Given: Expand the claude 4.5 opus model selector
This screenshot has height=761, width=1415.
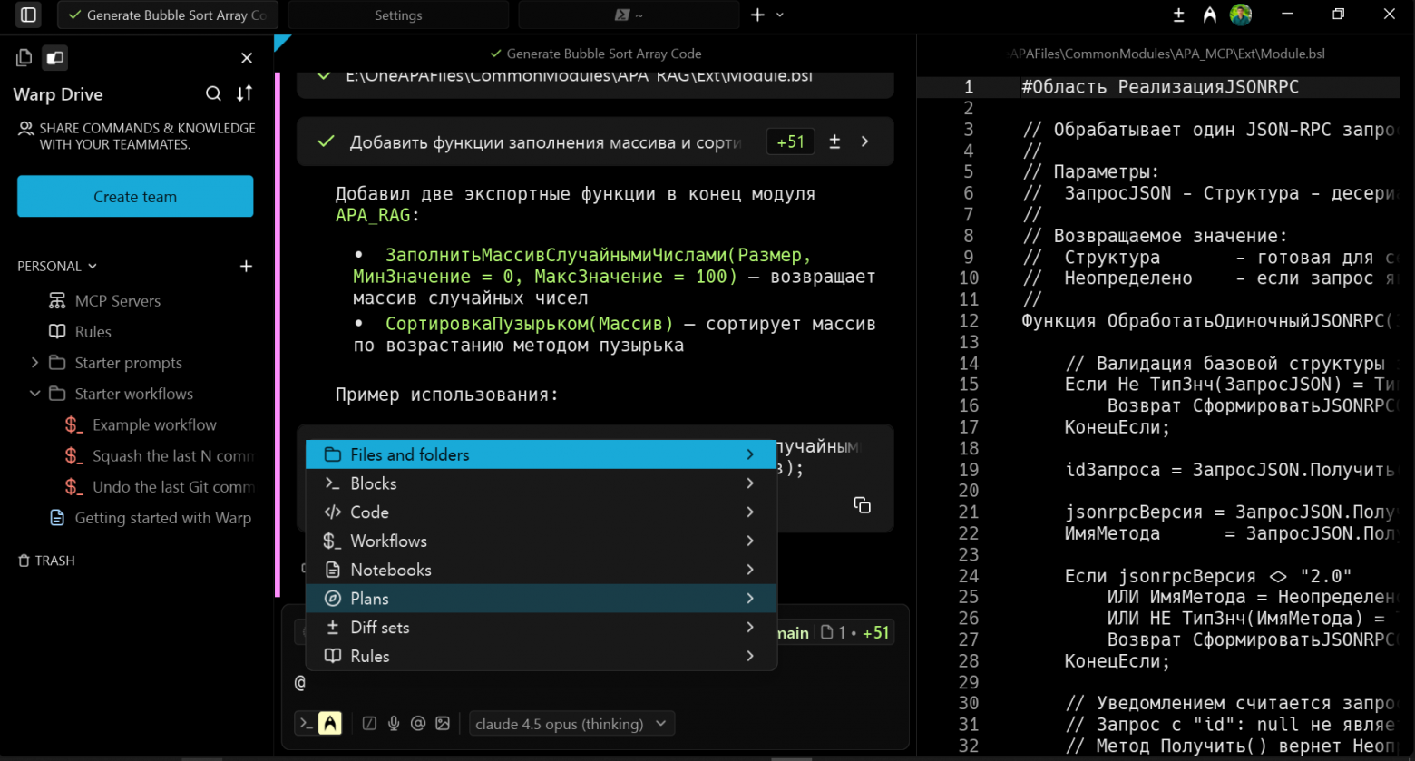Looking at the screenshot, I should click(x=571, y=723).
